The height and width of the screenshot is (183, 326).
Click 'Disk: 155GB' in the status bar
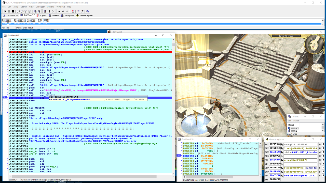point(28,28)
